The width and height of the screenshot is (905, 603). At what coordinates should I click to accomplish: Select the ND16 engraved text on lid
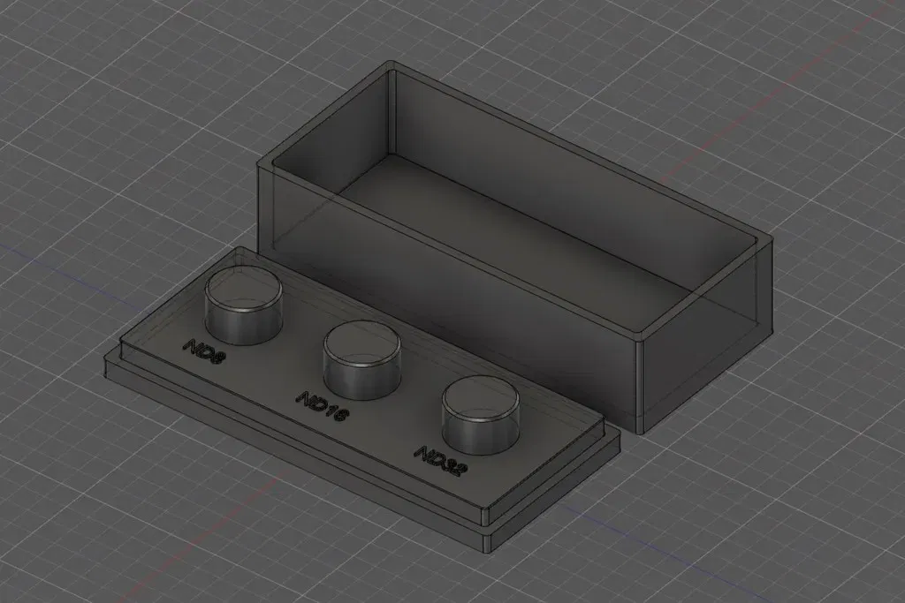coord(321,406)
